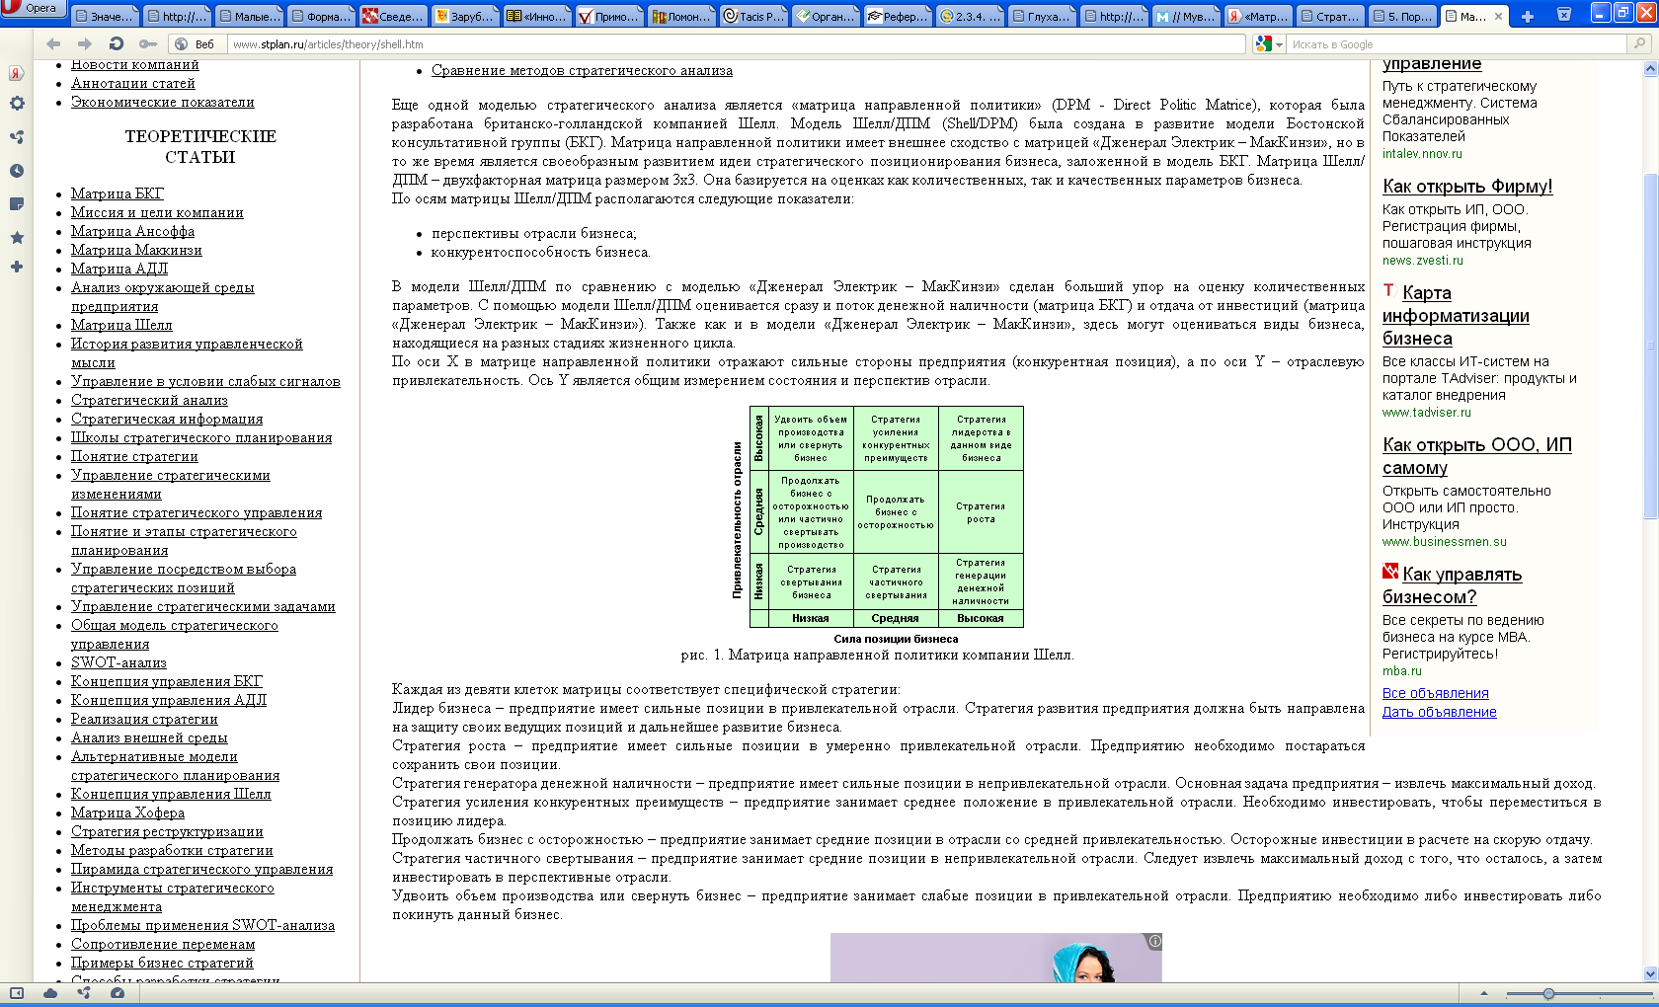Click the Все объявления link
This screenshot has width=1659, height=1007.
(x=1436, y=693)
